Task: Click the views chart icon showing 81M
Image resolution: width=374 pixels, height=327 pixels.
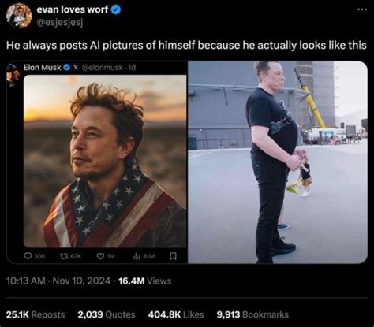Action: click(137, 256)
